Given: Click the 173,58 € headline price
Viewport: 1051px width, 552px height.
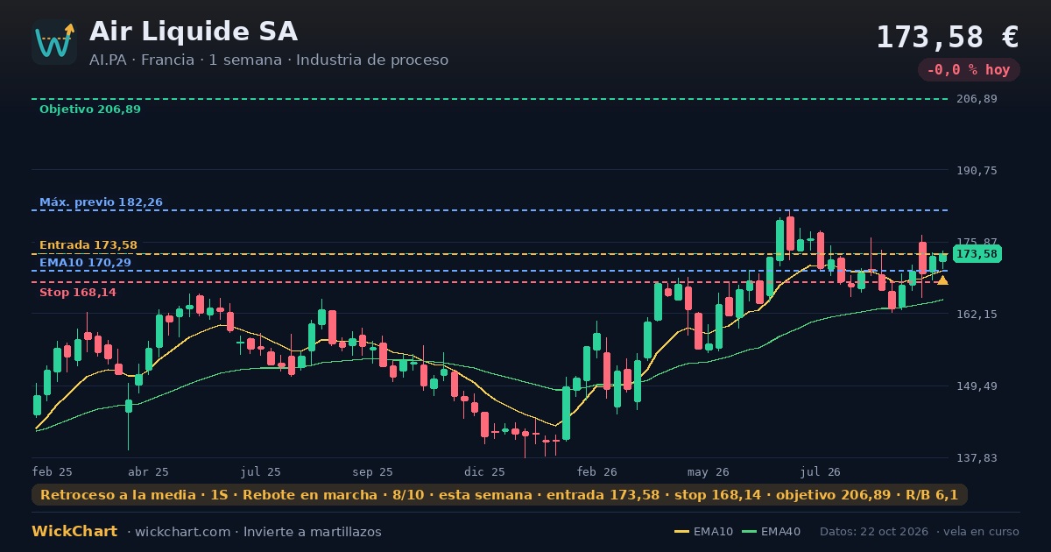Looking at the screenshot, I should tap(948, 37).
